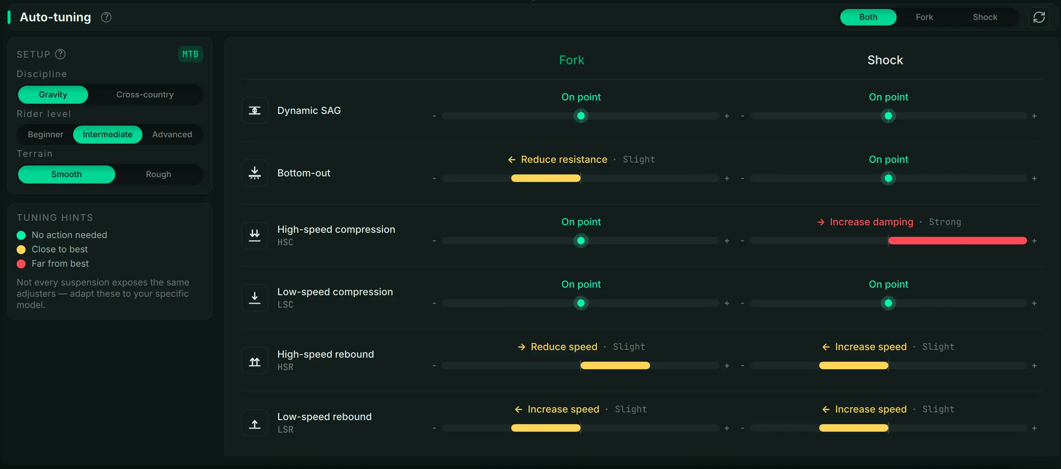Click the High-speed rebound icon
1061x469 pixels.
pyautogui.click(x=255, y=360)
